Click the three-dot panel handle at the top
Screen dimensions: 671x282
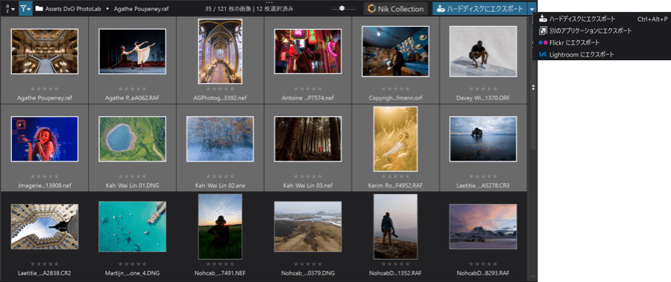click(x=269, y=2)
